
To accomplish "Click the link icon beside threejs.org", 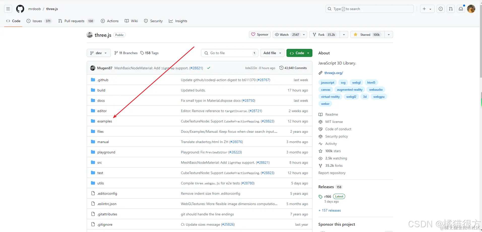I will 320,73.
